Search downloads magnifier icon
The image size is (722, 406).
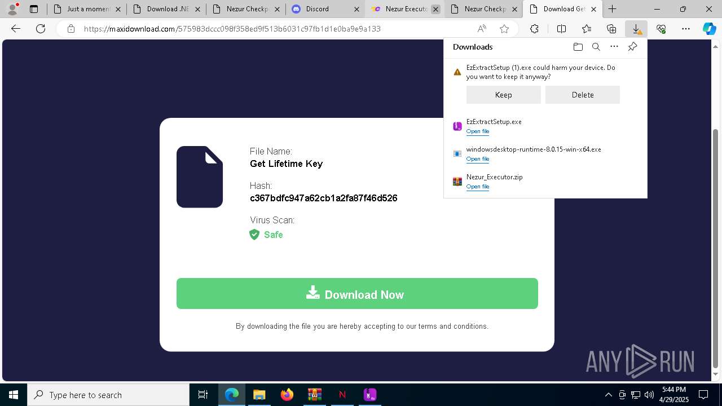tap(596, 47)
